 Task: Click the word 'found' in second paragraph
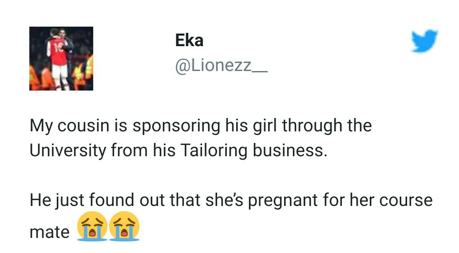coord(112,200)
